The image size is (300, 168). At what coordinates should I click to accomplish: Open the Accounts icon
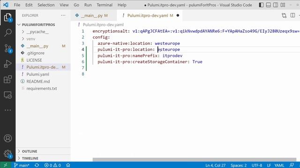click(7, 138)
